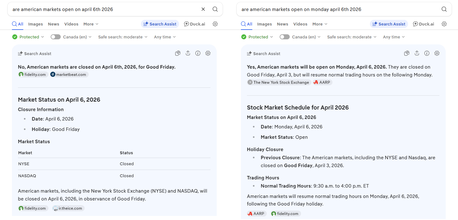Open settings gear beside Duck.ai in left window

point(215,24)
